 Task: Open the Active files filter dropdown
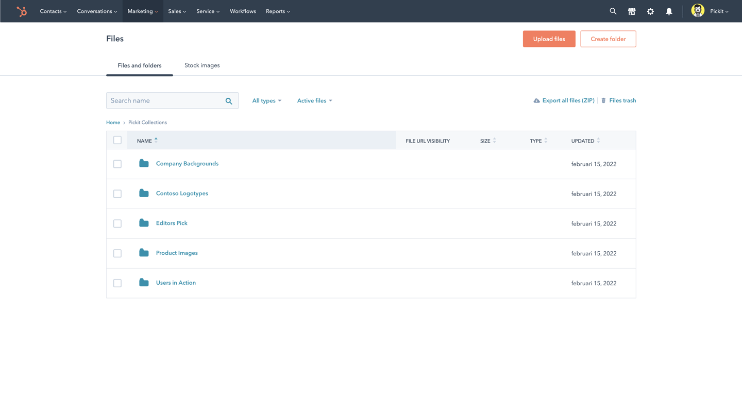coord(315,101)
